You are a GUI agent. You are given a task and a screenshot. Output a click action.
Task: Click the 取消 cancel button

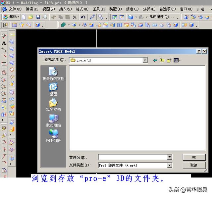194,165
